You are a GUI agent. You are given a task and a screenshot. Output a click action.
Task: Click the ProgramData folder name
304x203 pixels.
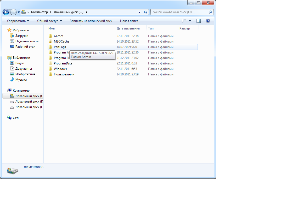click(63, 63)
